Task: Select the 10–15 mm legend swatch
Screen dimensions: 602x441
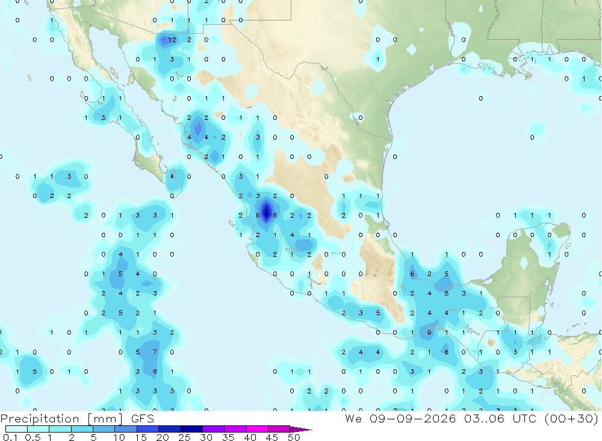Action: (x=126, y=429)
